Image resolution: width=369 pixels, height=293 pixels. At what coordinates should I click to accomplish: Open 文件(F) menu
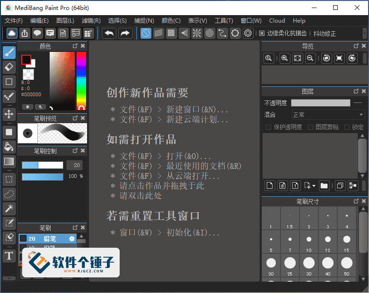click(x=14, y=21)
